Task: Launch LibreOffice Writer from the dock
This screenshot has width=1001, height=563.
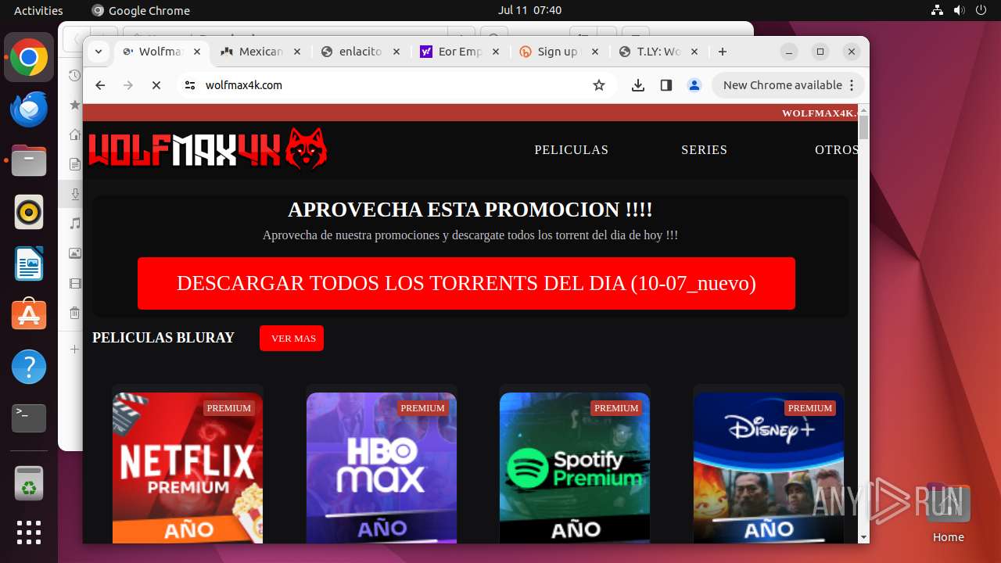Action: [29, 264]
